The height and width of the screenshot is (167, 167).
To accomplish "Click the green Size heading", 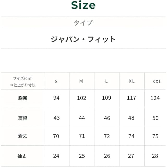I will [x=83, y=5].
